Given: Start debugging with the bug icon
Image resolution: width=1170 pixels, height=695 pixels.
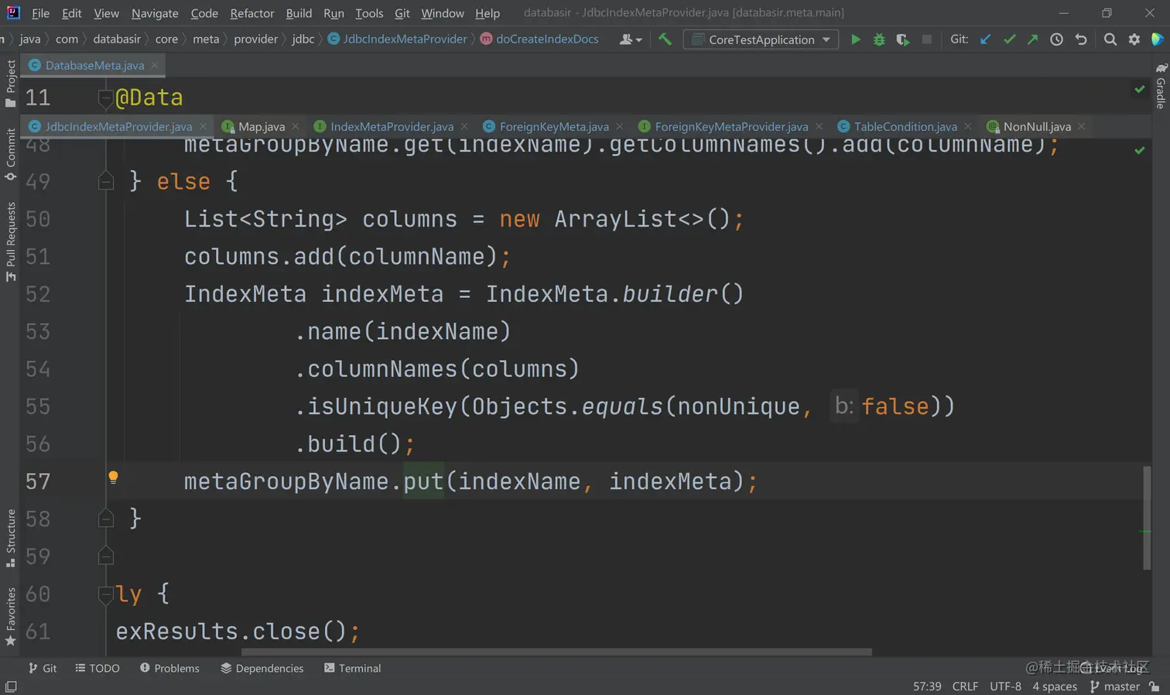Looking at the screenshot, I should tap(879, 39).
